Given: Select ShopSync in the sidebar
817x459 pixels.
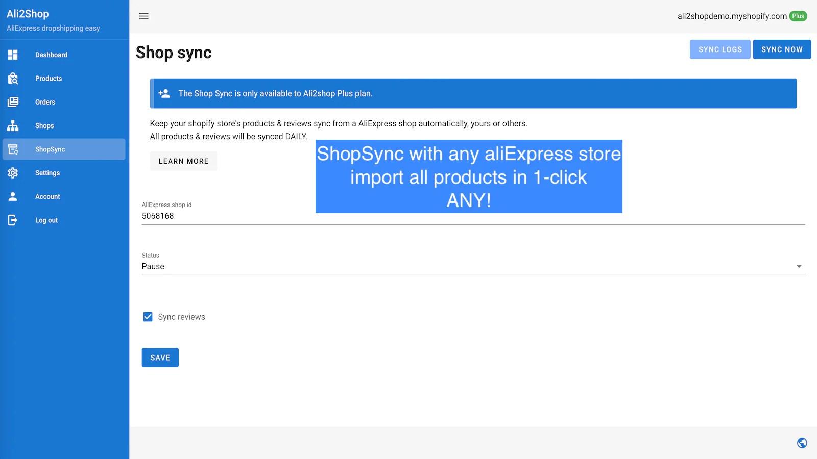Looking at the screenshot, I should [x=64, y=149].
